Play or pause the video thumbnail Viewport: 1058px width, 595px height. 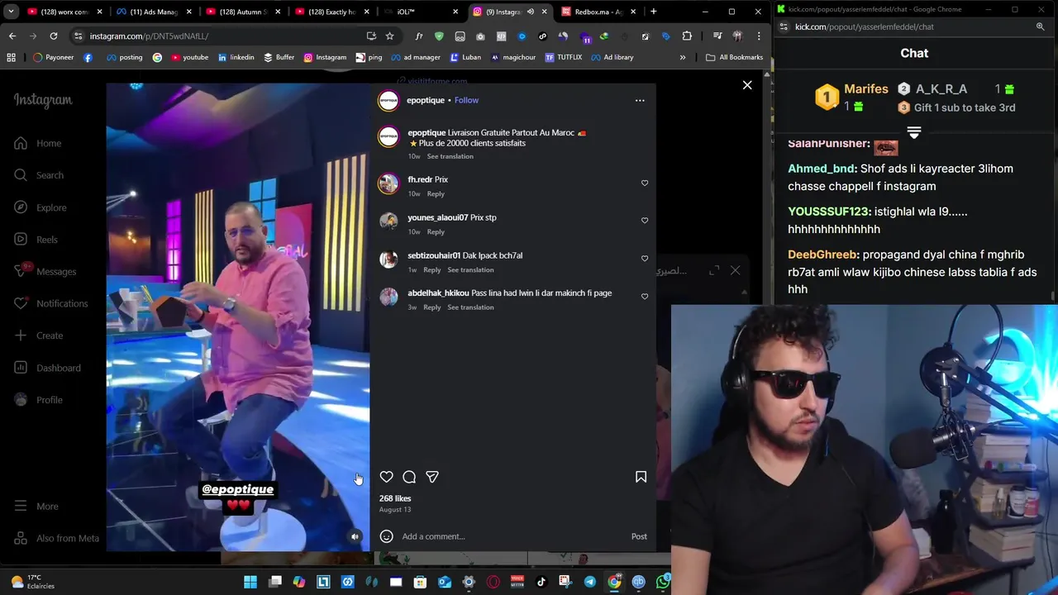pos(238,317)
